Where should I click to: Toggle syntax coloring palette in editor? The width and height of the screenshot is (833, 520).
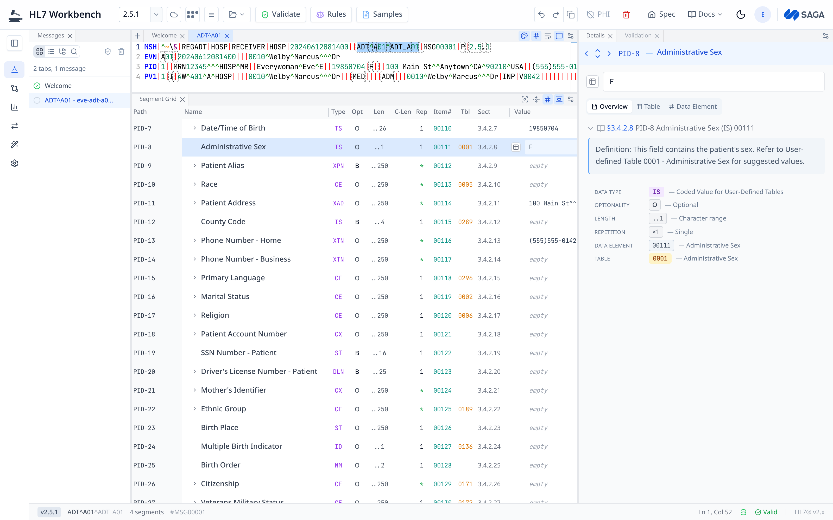click(x=524, y=36)
